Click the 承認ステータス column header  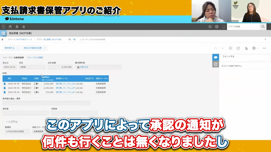coord(102,79)
